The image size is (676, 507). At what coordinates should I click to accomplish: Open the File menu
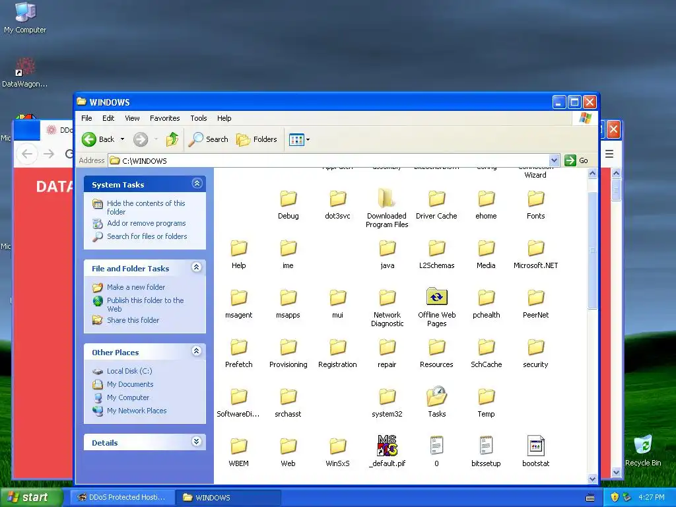point(86,118)
